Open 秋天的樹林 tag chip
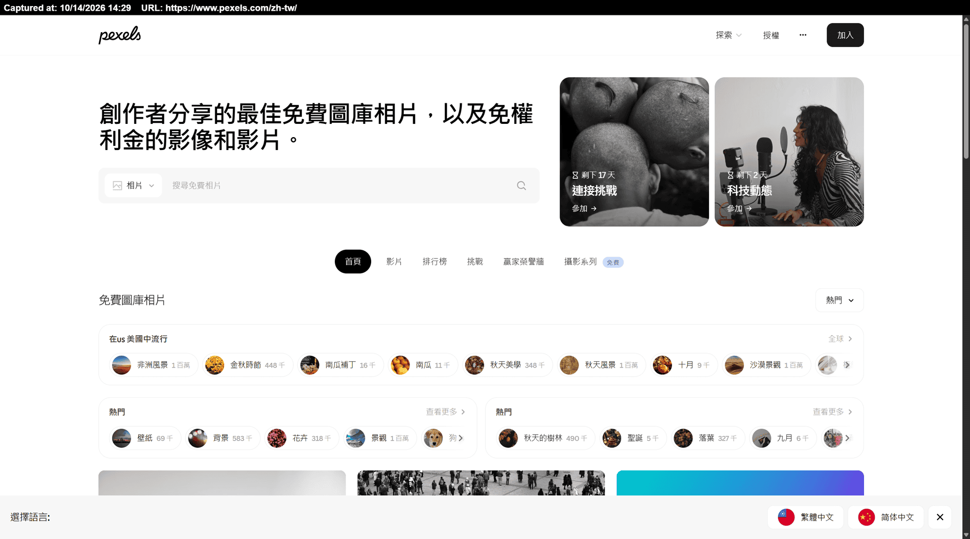The height and width of the screenshot is (539, 970). (x=545, y=438)
